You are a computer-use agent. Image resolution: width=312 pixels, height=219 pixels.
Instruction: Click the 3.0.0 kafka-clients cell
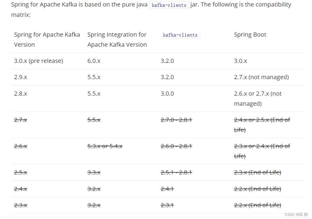pos(167,94)
